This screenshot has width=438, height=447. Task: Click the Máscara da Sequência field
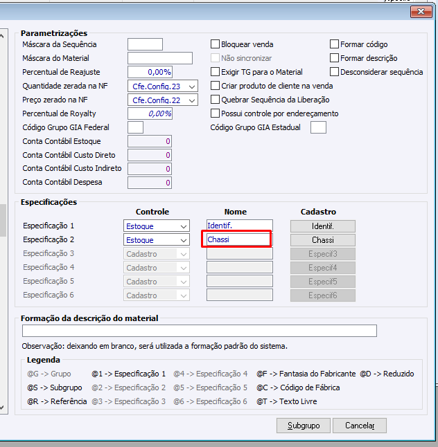tap(145, 44)
